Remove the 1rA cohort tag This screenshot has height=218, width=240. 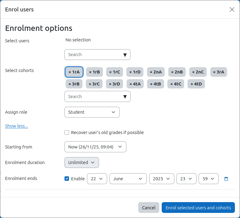74,72
